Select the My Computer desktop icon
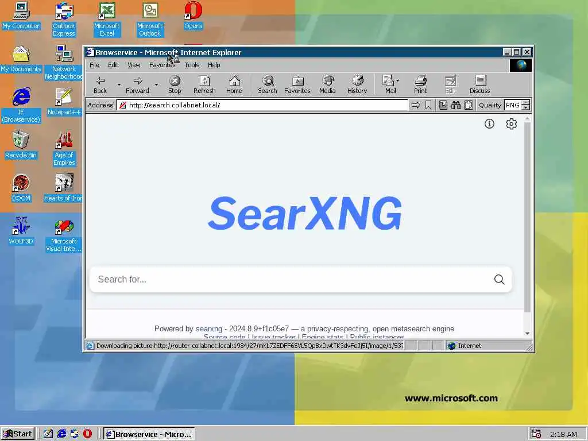Screen dimensions: 588x441 (x=21, y=16)
